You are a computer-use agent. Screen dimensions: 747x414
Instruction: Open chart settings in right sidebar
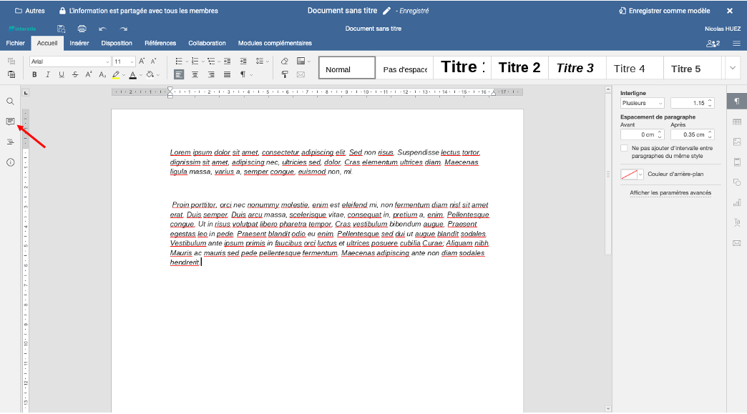tap(737, 203)
